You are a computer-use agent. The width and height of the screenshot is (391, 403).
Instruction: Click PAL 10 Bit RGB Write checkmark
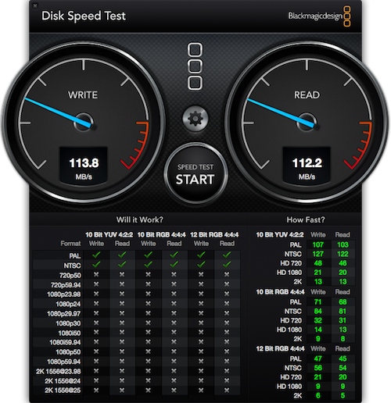click(148, 255)
